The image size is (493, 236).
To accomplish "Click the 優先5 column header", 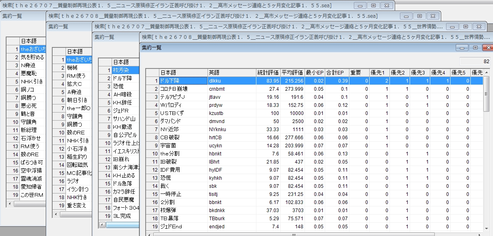I will pos(460,72).
